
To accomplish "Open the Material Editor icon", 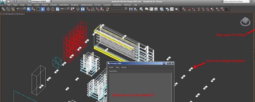I will [x=162, y=9].
